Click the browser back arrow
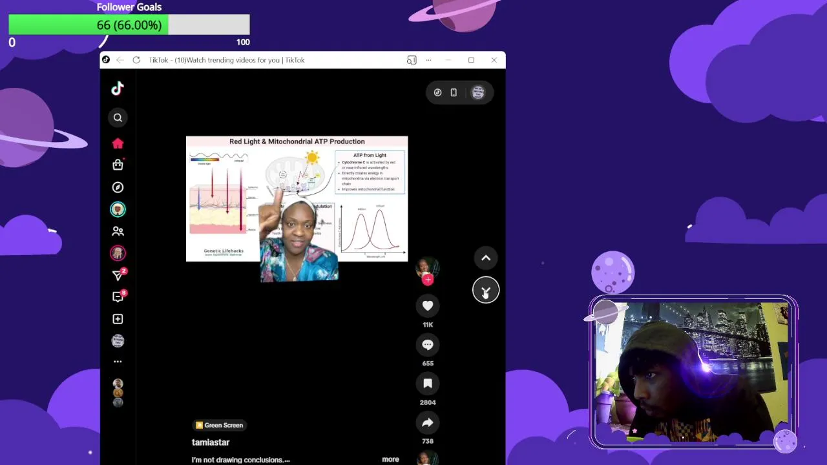The height and width of the screenshot is (465, 827). point(120,60)
